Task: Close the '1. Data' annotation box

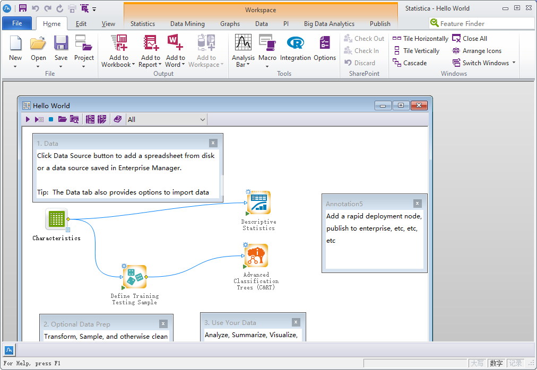Action: (x=213, y=143)
